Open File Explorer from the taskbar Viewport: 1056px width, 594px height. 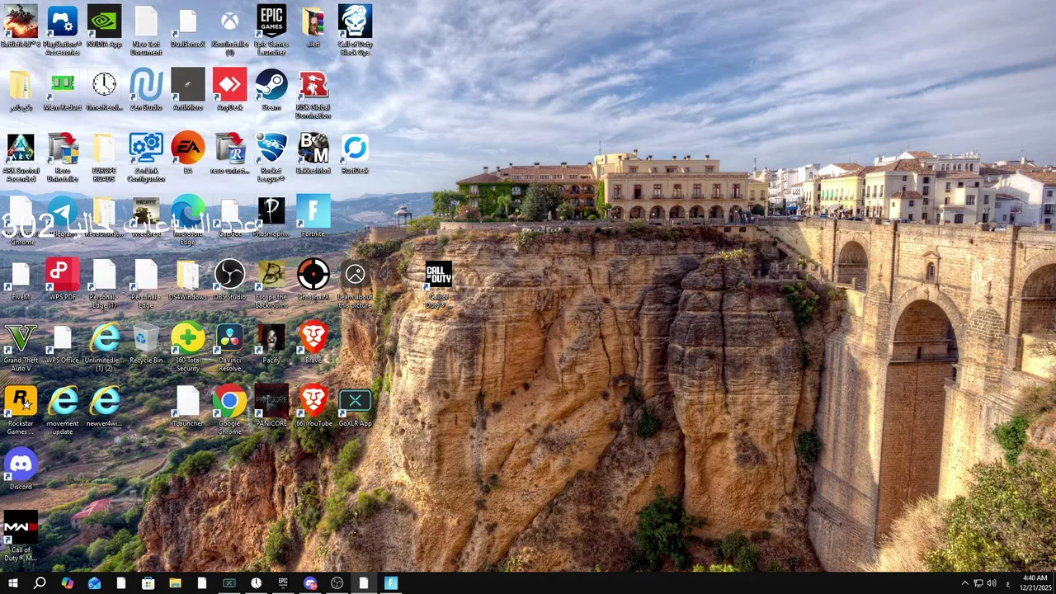point(175,583)
